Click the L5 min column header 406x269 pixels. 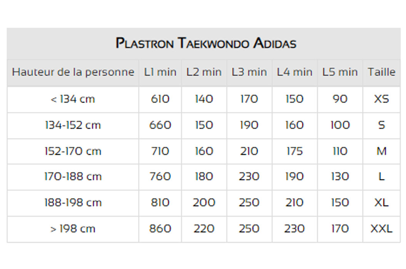340,72
